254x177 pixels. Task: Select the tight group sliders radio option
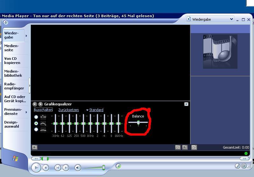(36, 130)
